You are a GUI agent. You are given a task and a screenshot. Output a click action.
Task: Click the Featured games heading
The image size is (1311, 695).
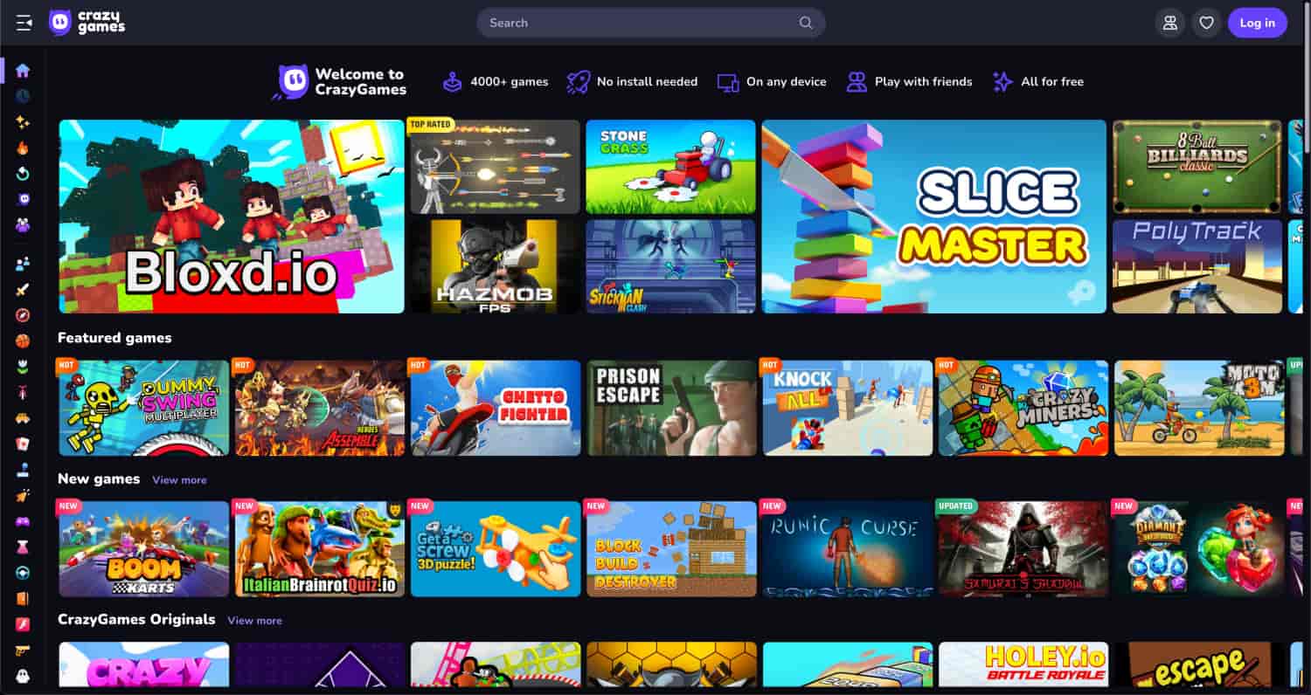114,338
